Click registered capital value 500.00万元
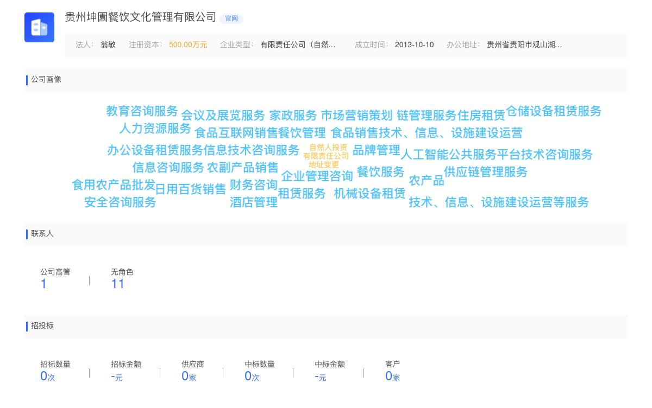652x408 pixels. tap(188, 45)
